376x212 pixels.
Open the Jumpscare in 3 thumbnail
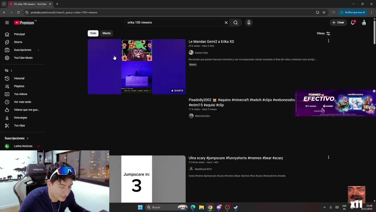147,179
